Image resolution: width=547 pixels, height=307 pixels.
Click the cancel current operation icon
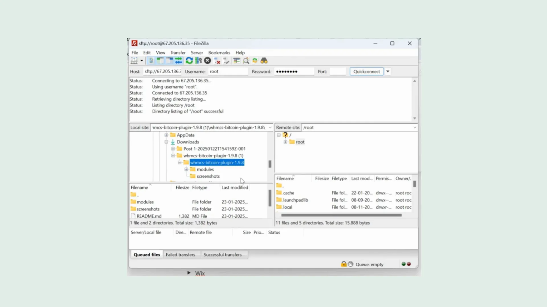(x=208, y=61)
